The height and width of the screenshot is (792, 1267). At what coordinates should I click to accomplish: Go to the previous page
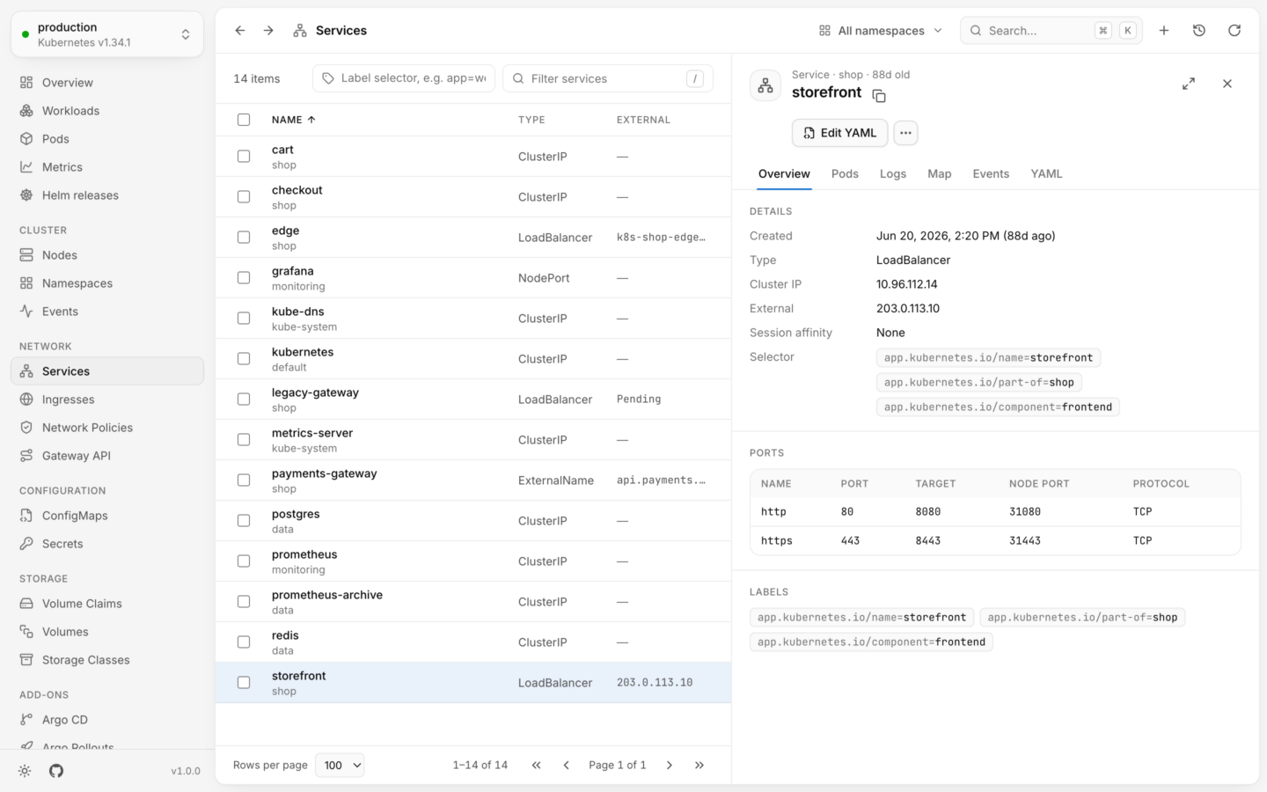click(567, 766)
